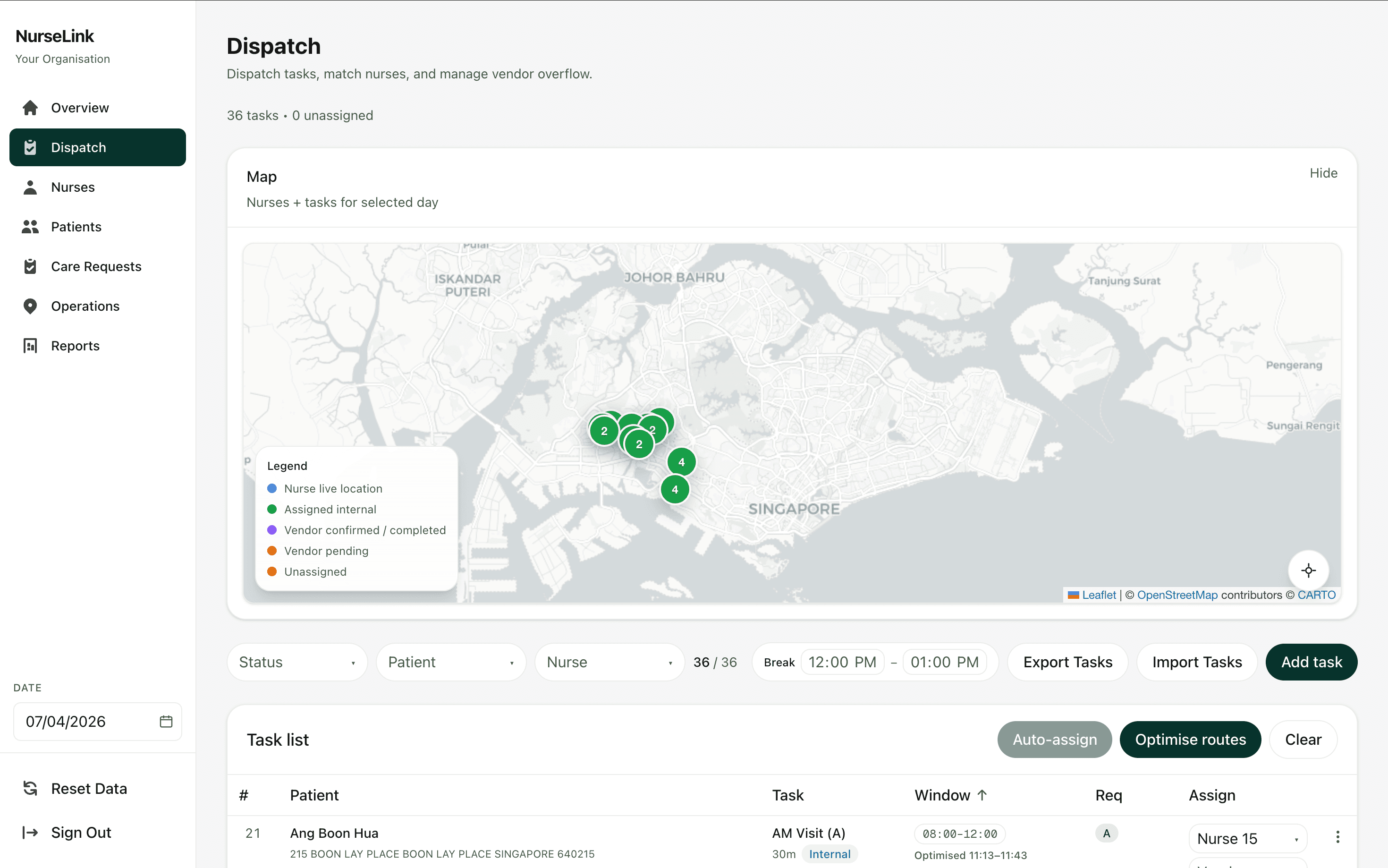Viewport: 1388px width, 868px height.
Task: Click the Add task button
Action: click(x=1311, y=662)
